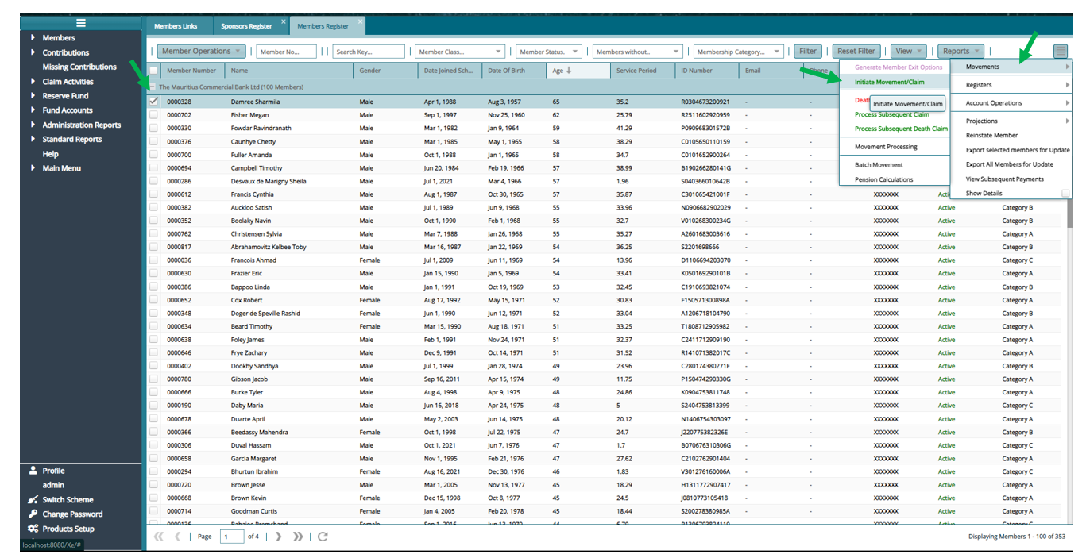Tick the checkbox for Fisher Megan

pos(153,115)
